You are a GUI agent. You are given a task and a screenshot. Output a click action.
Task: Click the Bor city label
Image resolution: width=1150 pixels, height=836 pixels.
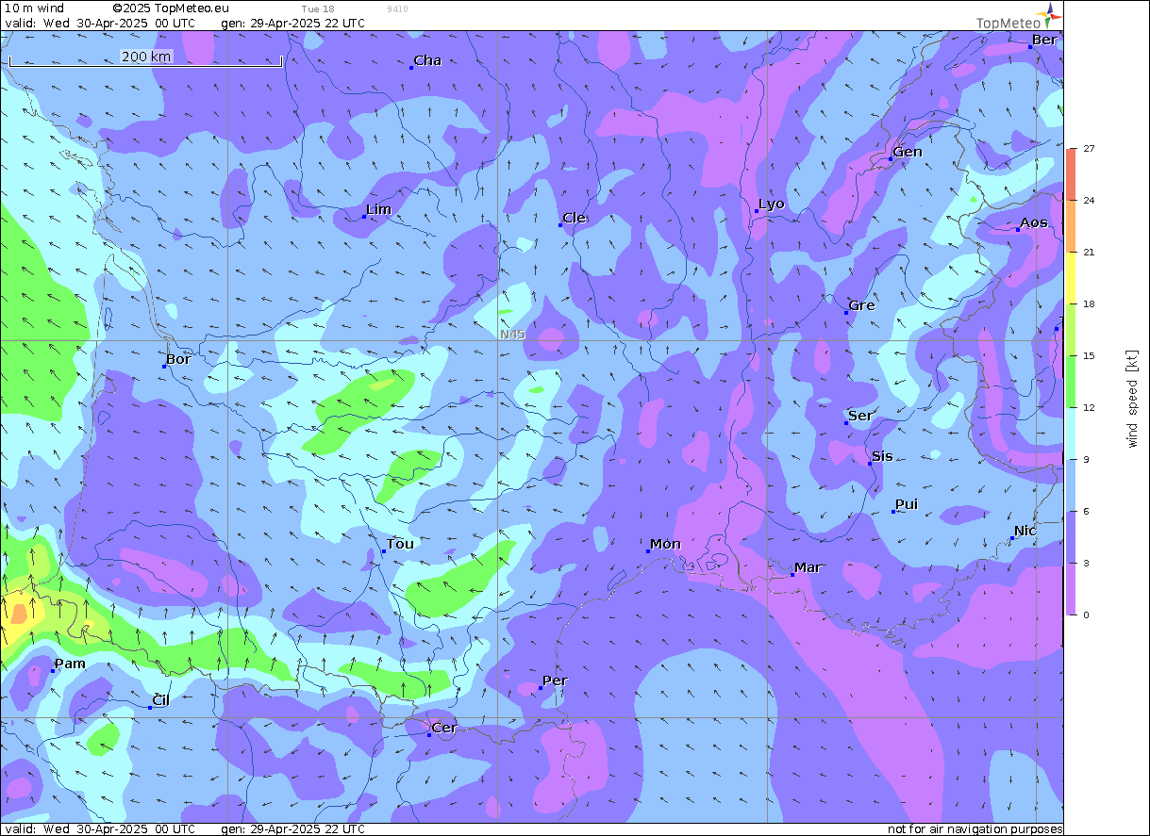178,359
